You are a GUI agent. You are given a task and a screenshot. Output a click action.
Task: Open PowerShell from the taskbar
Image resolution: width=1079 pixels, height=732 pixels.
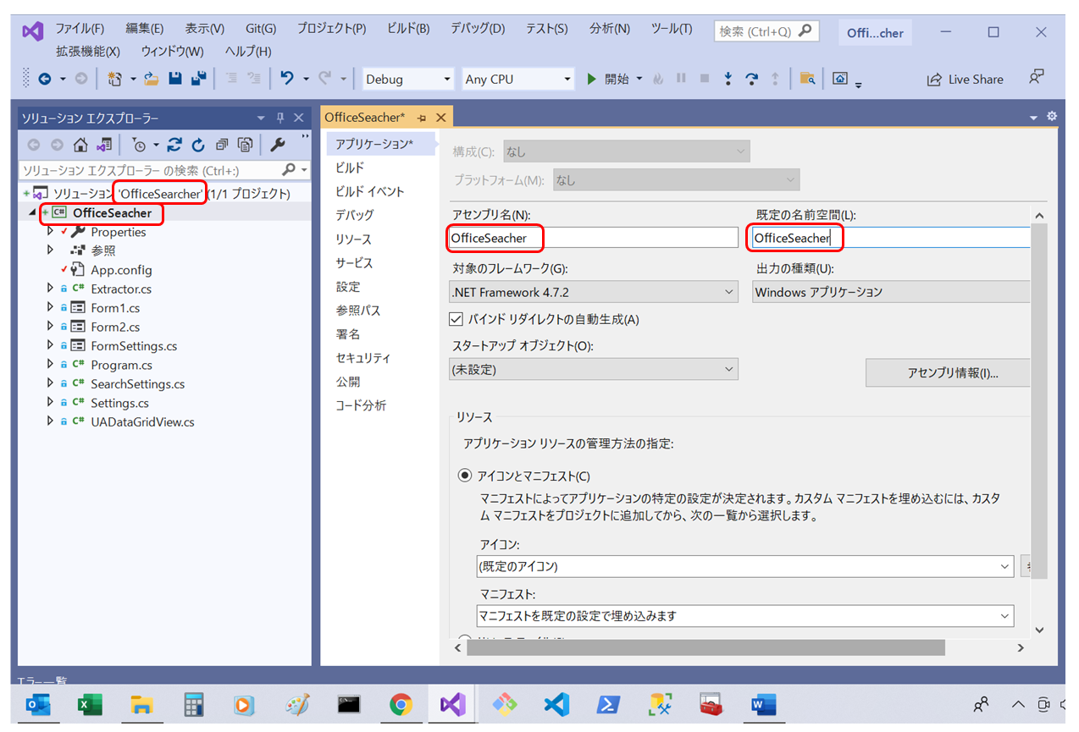click(608, 704)
